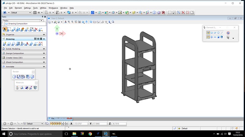
Task: Choose the Circle selection method in Element Selection
Action: [218, 33]
